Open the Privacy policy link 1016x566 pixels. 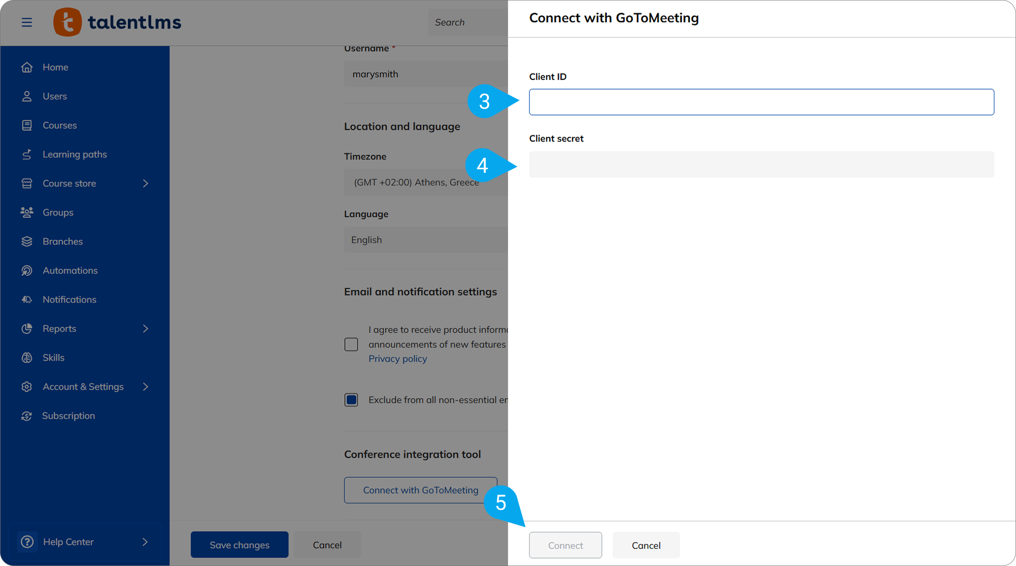tap(398, 359)
